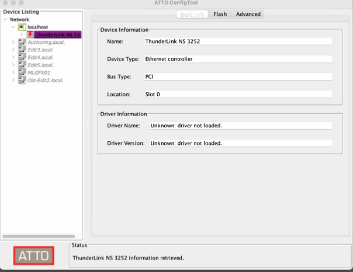Click the Bus Type: label

click(x=119, y=76)
